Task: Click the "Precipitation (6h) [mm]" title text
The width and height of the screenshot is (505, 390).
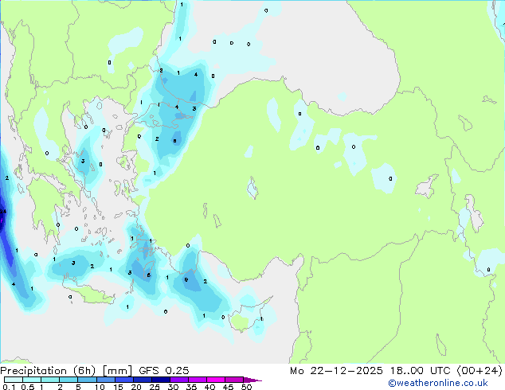Action: coord(66,371)
